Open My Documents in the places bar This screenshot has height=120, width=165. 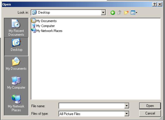point(16,64)
